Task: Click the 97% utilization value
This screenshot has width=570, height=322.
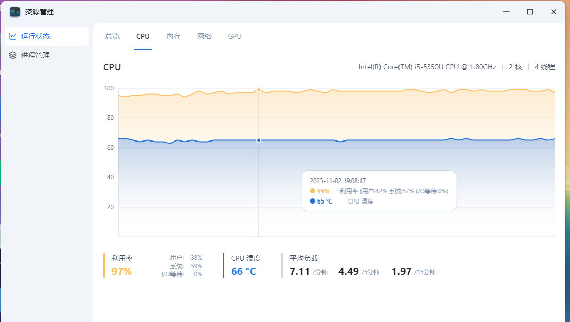Action: coord(122,271)
